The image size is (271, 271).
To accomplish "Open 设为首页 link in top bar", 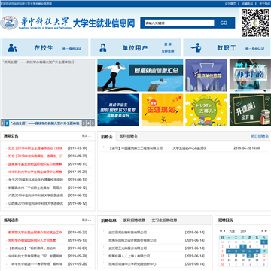I will [230, 4].
